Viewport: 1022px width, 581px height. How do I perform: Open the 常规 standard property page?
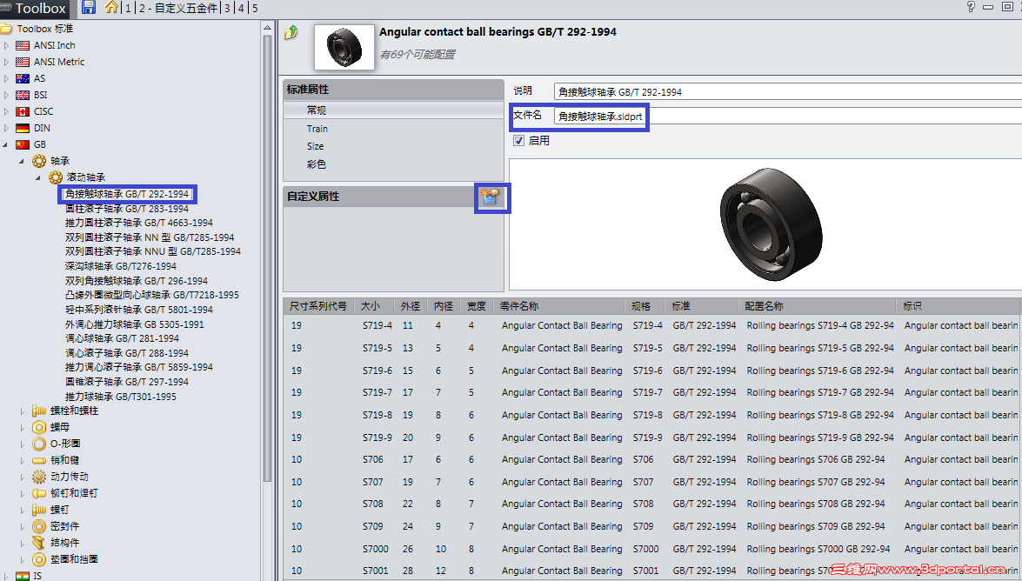394,110
